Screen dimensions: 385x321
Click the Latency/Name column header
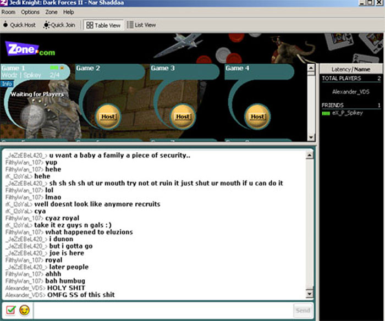[351, 69]
